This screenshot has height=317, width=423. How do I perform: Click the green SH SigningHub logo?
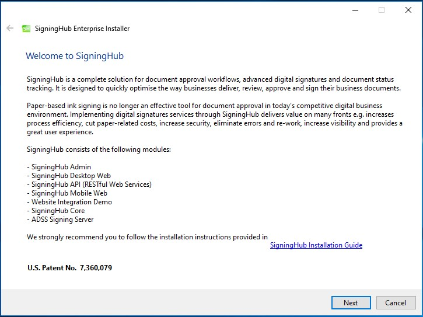[x=26, y=29]
